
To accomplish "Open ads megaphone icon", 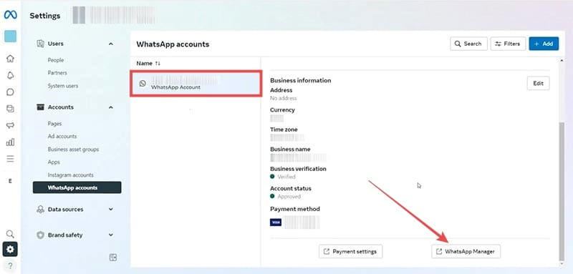I will click(10, 125).
